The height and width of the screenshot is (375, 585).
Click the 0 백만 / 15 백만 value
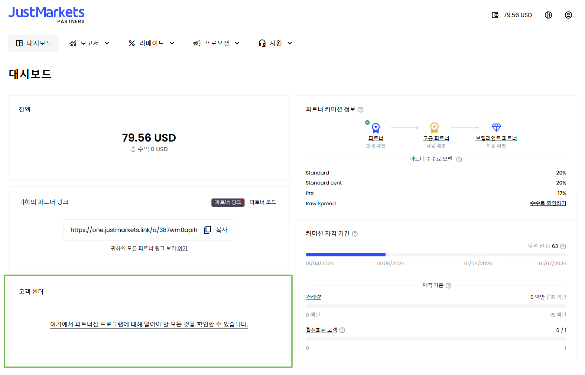point(548,297)
